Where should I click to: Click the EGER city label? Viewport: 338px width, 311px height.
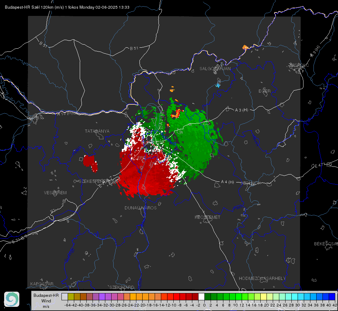264,91
